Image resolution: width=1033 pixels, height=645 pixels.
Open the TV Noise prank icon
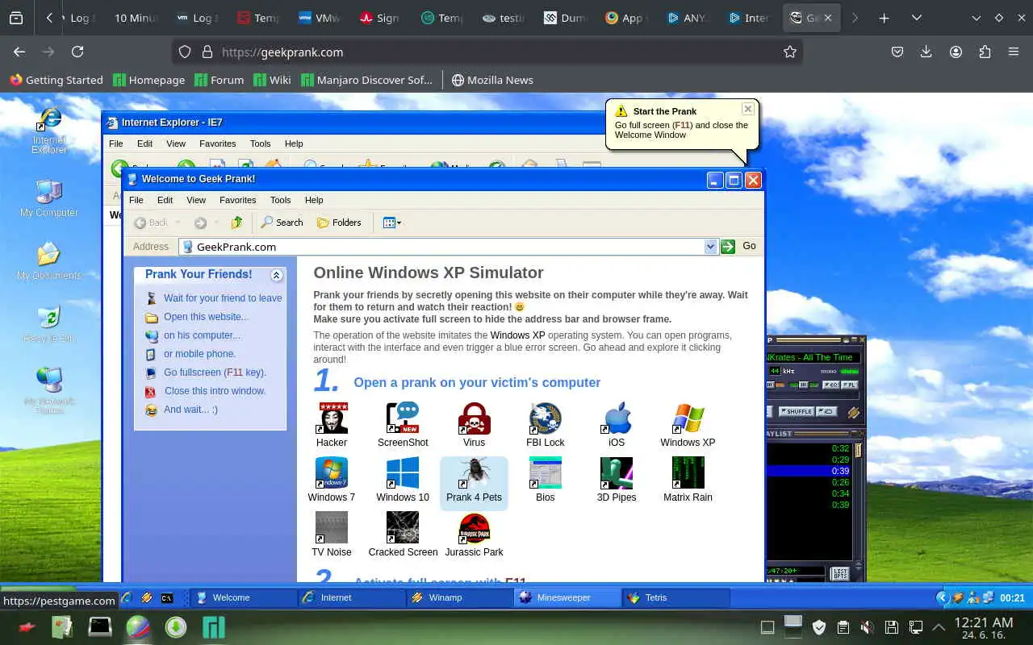click(x=332, y=535)
